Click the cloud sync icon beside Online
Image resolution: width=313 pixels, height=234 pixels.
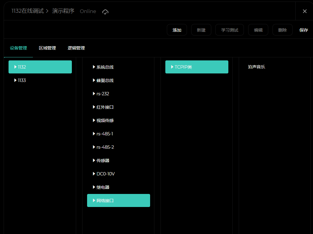(105, 12)
